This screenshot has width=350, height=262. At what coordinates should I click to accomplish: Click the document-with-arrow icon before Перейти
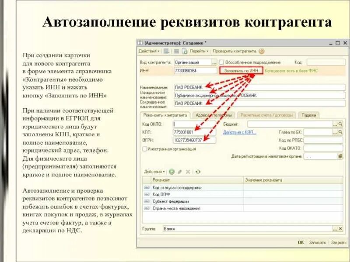click(185, 51)
